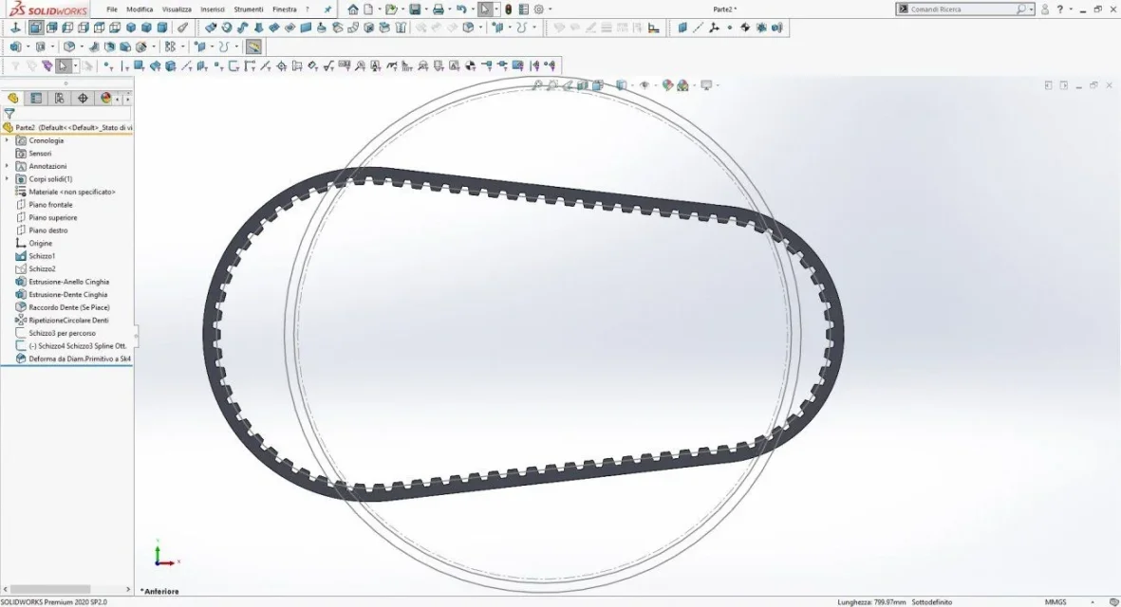Open the File menu
1121x607 pixels.
click(x=112, y=9)
